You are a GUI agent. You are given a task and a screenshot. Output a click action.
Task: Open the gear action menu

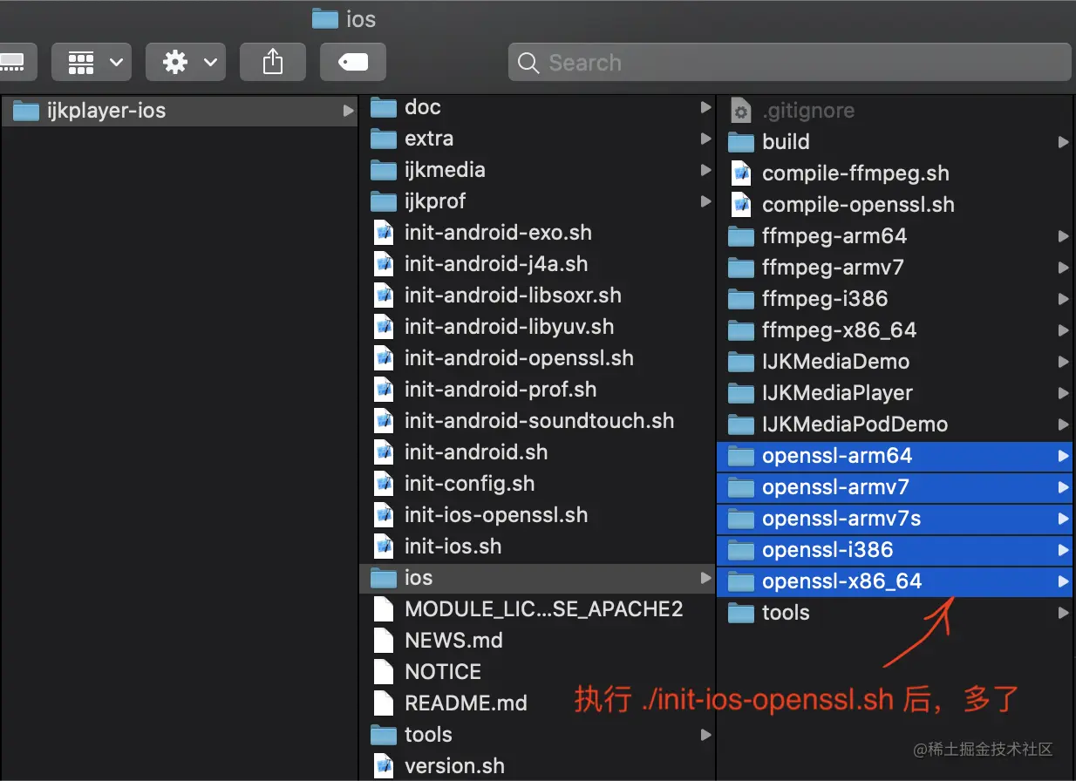pos(186,62)
